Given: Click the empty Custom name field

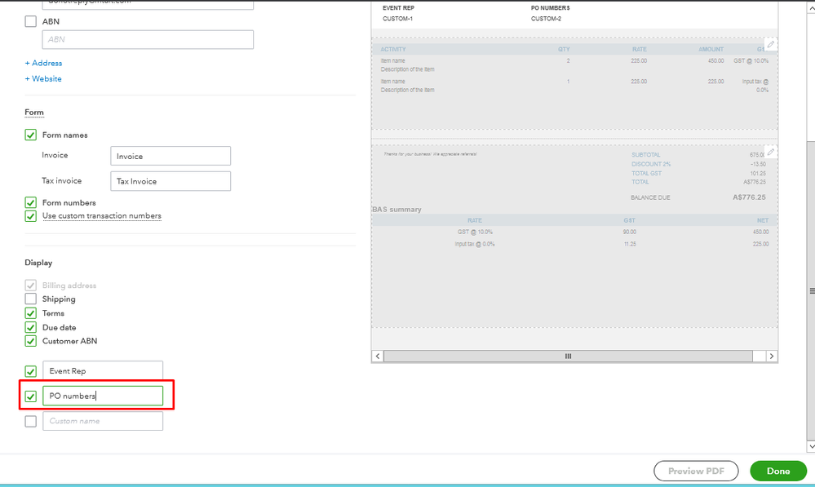Looking at the screenshot, I should pyautogui.click(x=103, y=421).
